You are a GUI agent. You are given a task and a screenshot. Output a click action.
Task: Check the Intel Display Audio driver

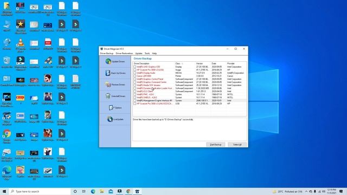tap(135, 73)
